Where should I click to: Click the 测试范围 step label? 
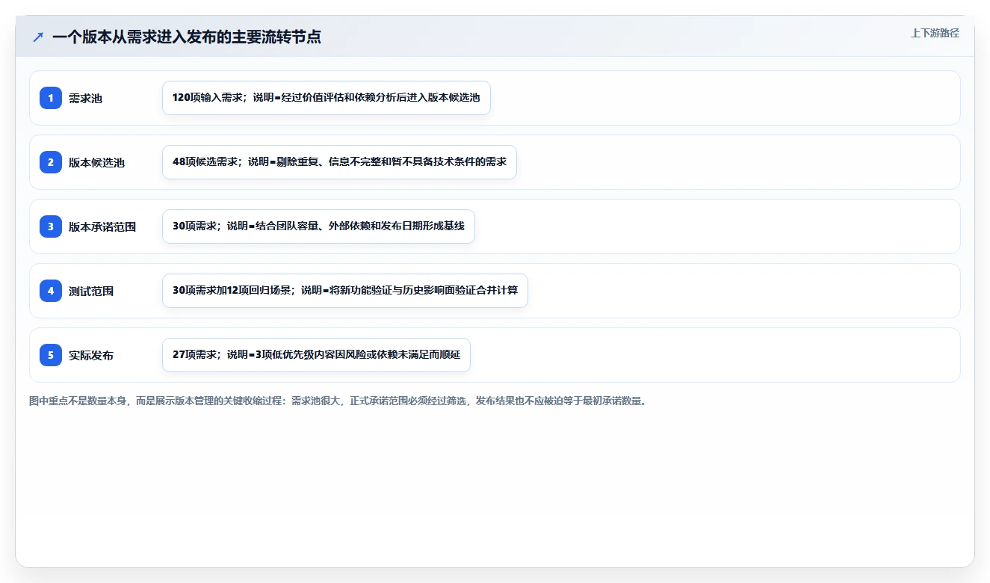pyautogui.click(x=91, y=291)
